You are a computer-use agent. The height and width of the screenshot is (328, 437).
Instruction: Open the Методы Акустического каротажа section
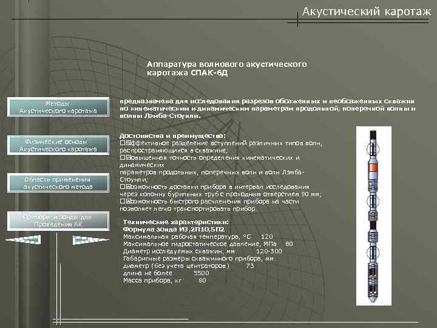58,107
